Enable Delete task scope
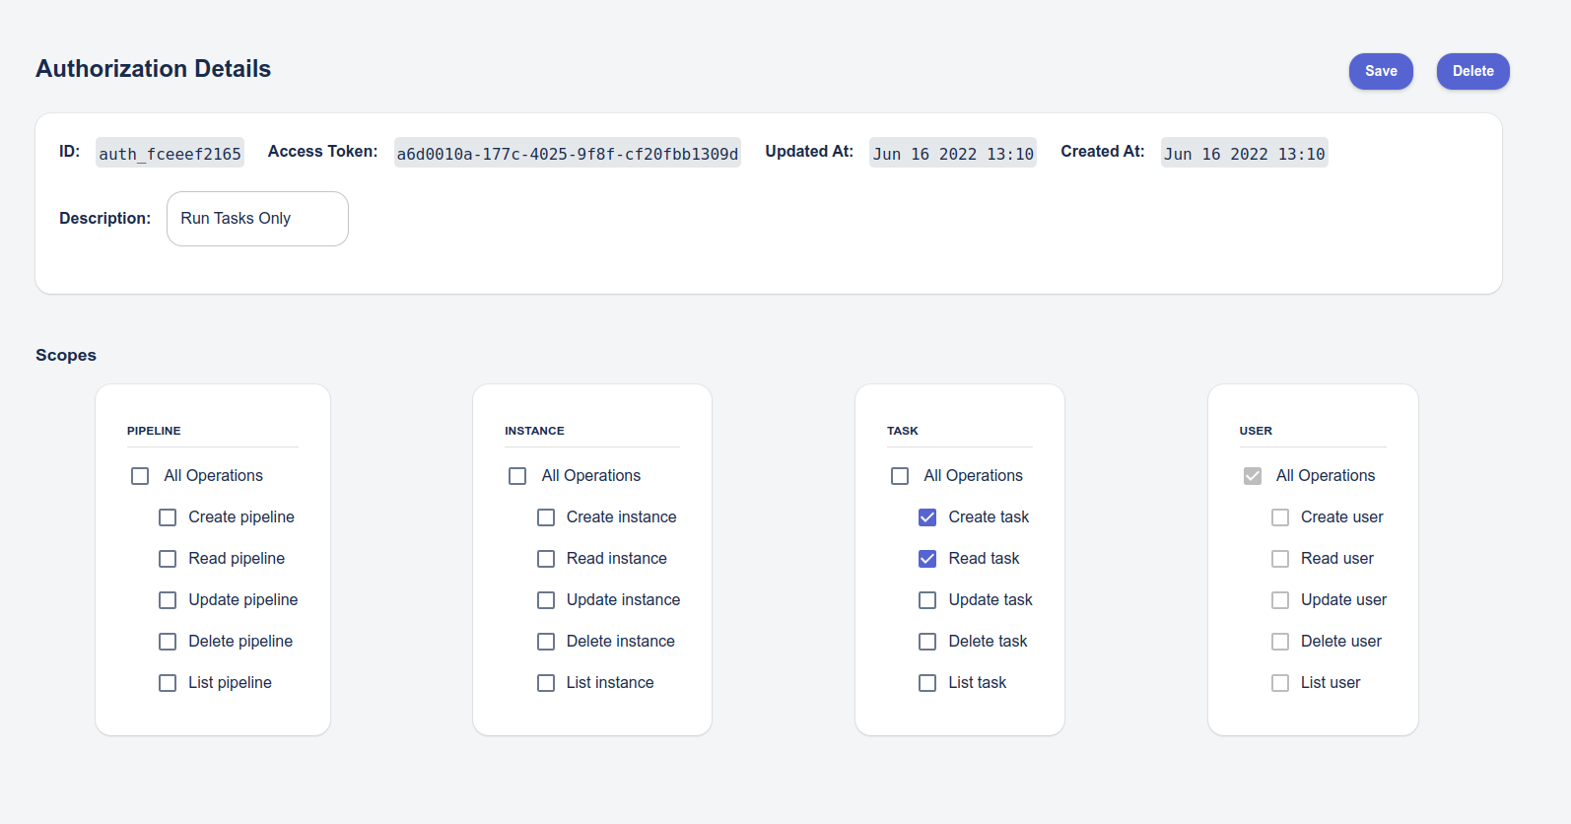The image size is (1571, 824). (927, 642)
